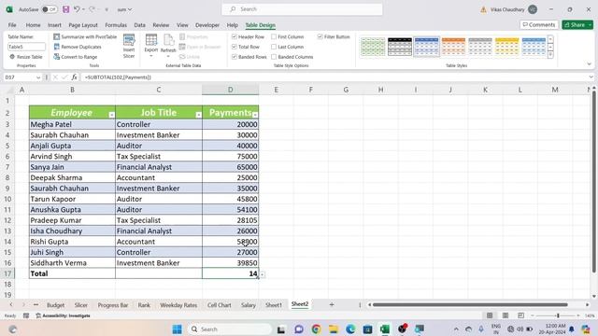
Task: Click the Accessibility Investigate status icon
Action: [x=38, y=315]
